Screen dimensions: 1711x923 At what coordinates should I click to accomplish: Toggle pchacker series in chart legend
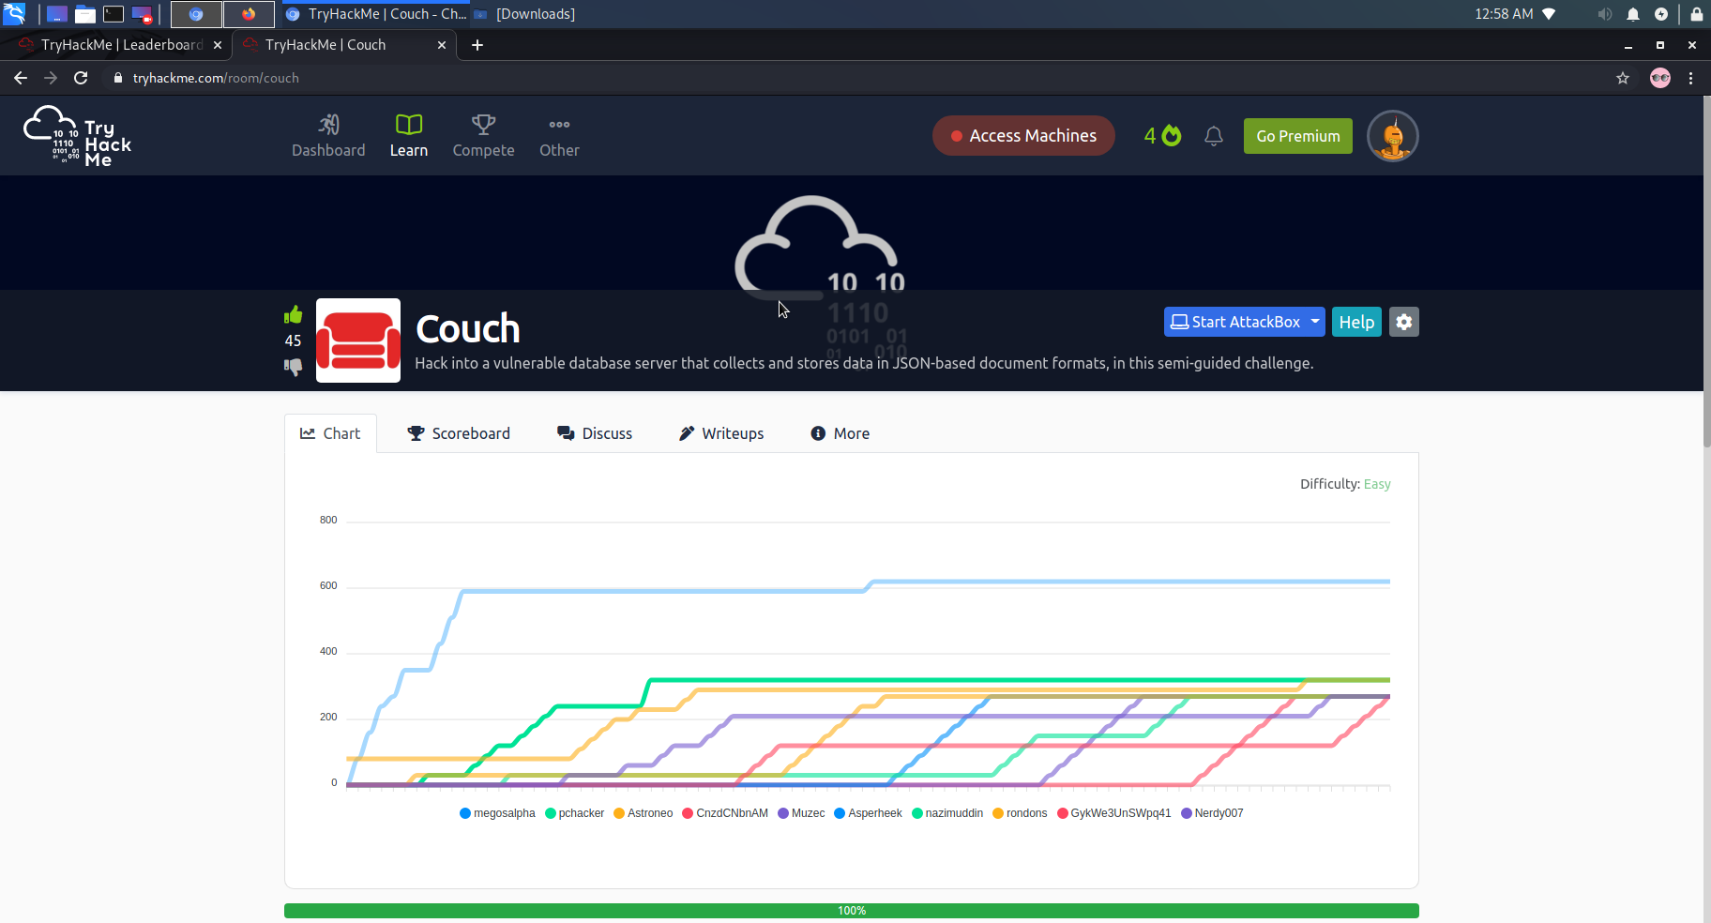pos(575,813)
